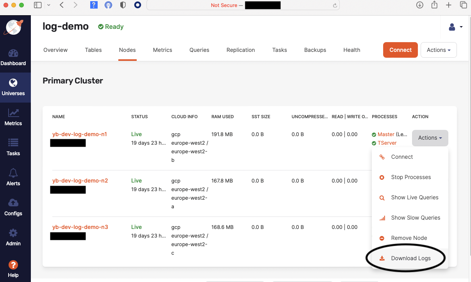
Task: Click the 168.6 MB RAM value
Action: (x=222, y=227)
